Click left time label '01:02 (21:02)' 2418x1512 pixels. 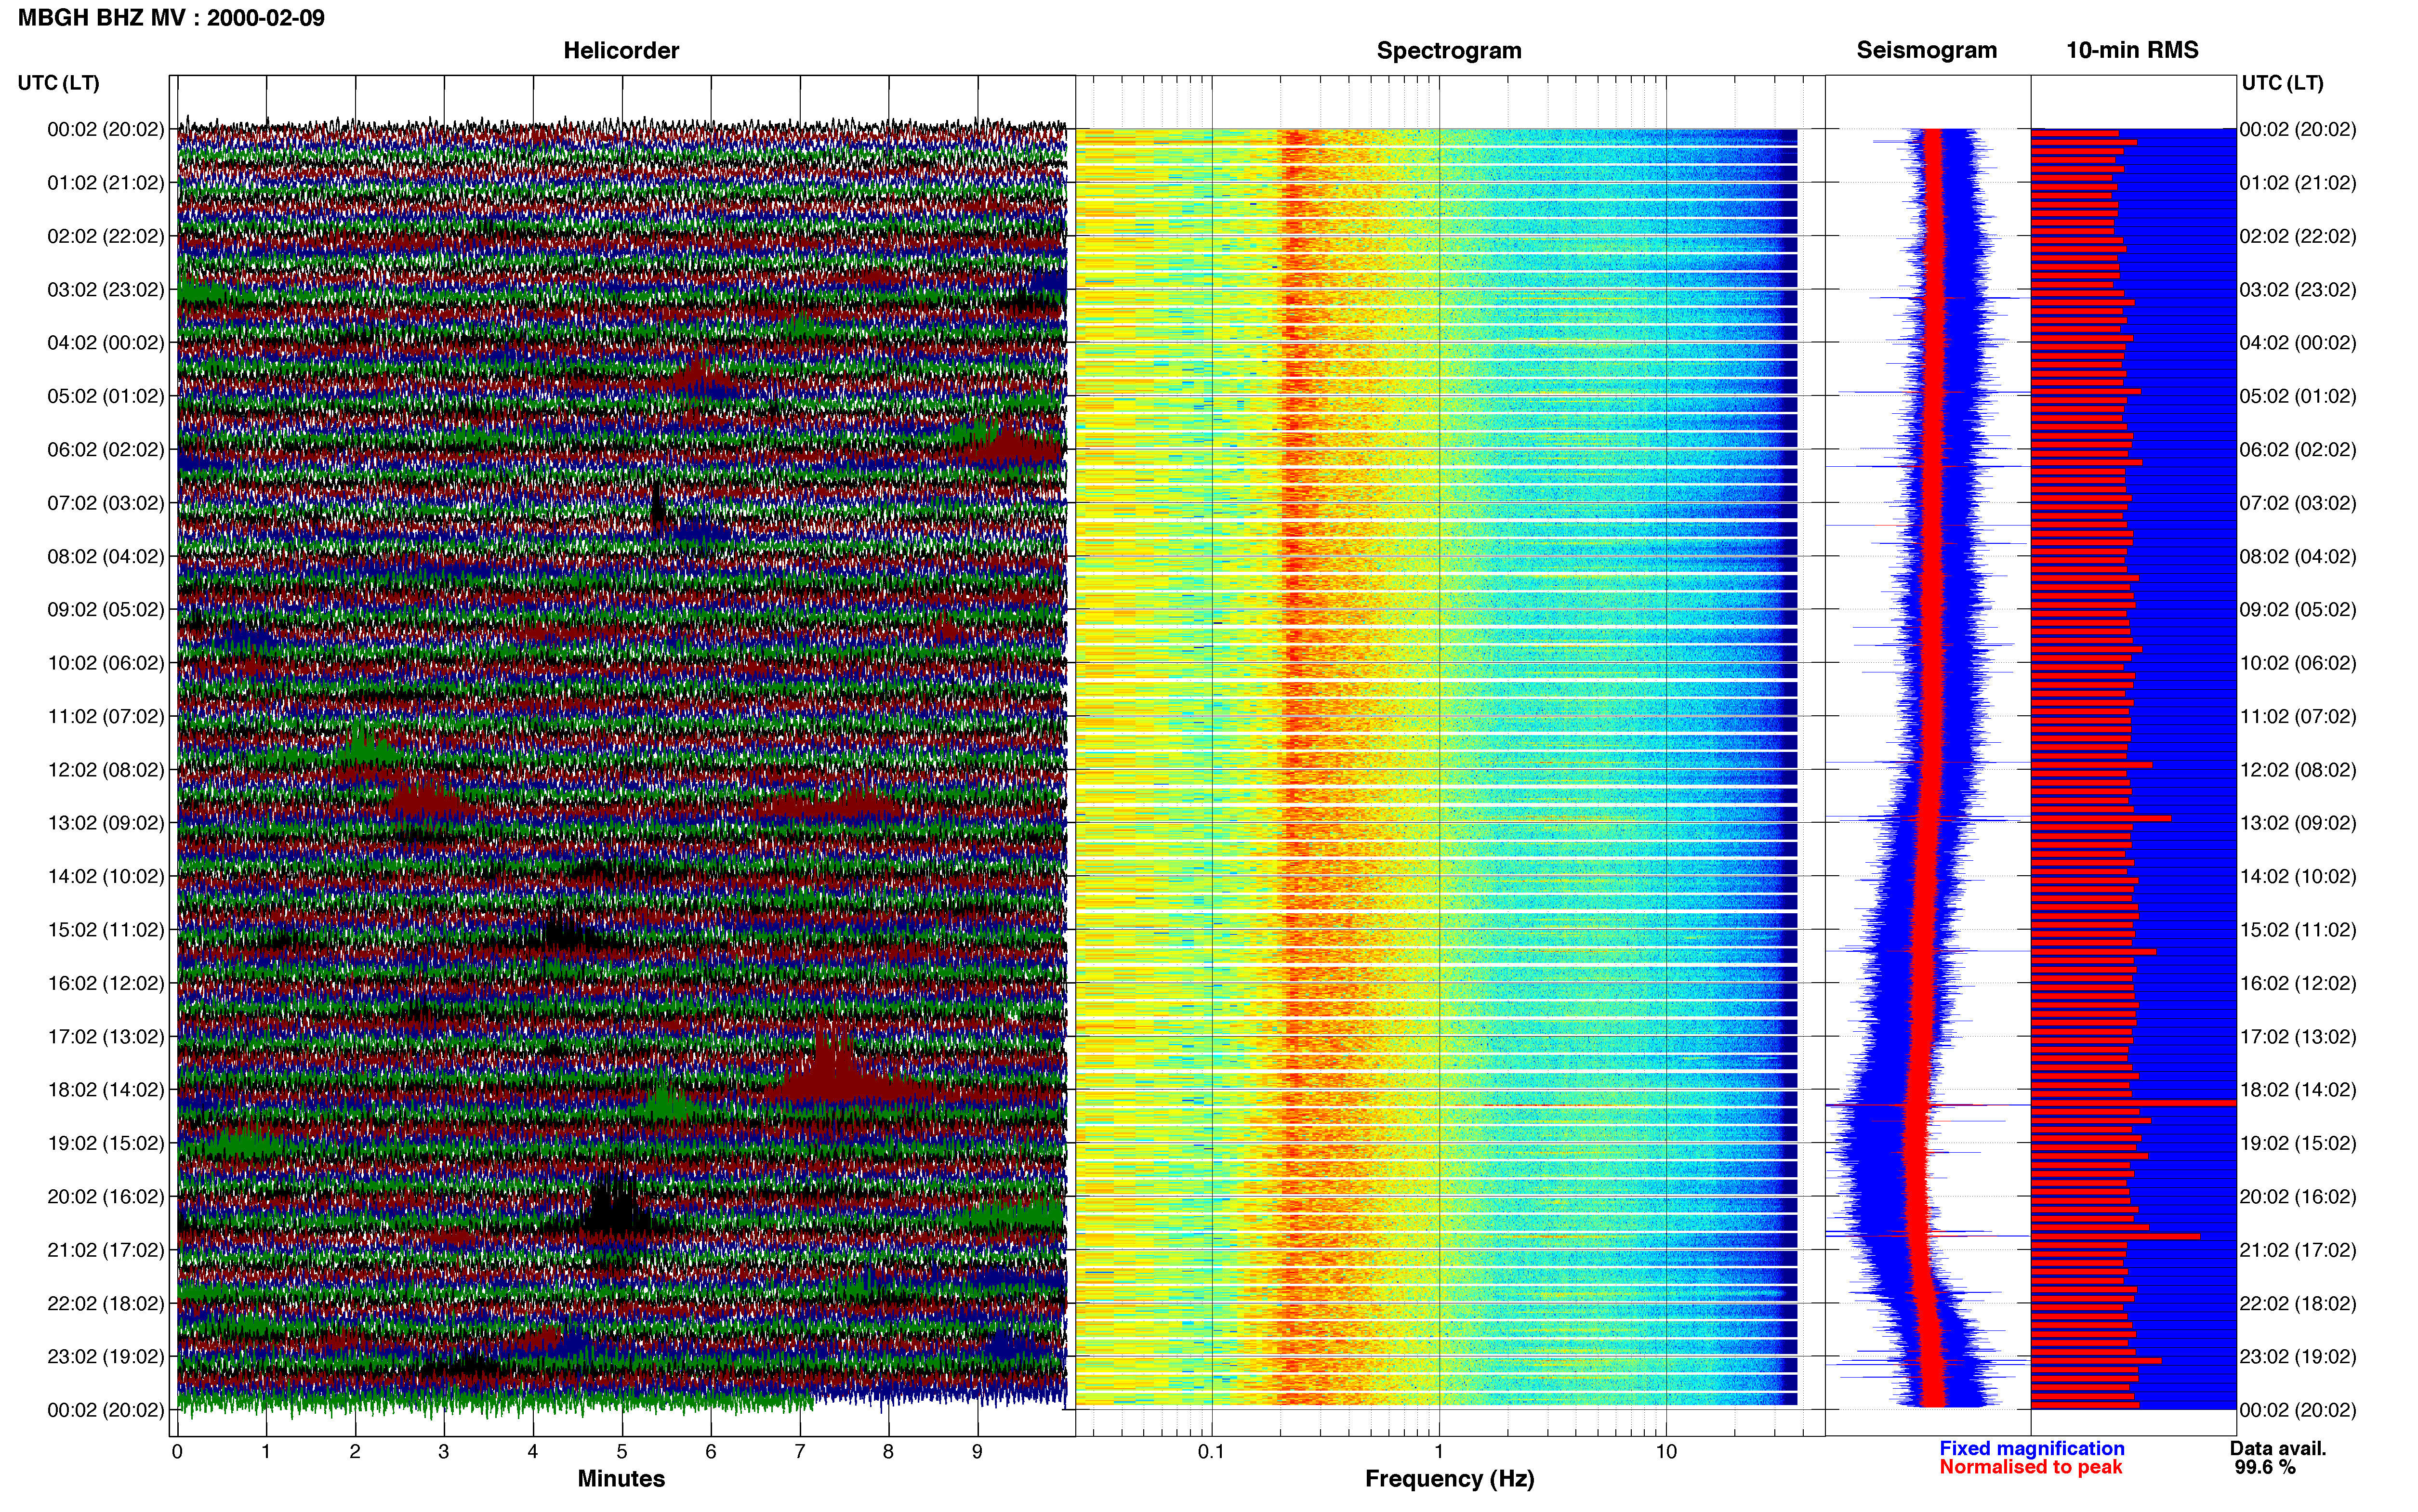point(106,183)
